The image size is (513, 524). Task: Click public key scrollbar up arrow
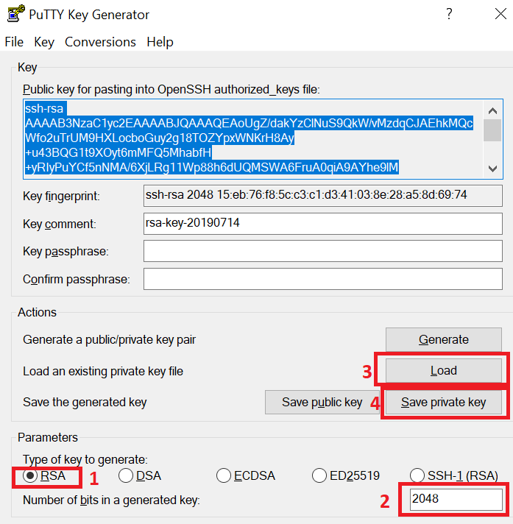[492, 110]
